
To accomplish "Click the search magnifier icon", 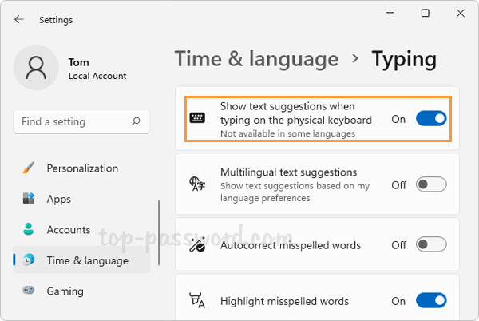I will click(x=137, y=122).
